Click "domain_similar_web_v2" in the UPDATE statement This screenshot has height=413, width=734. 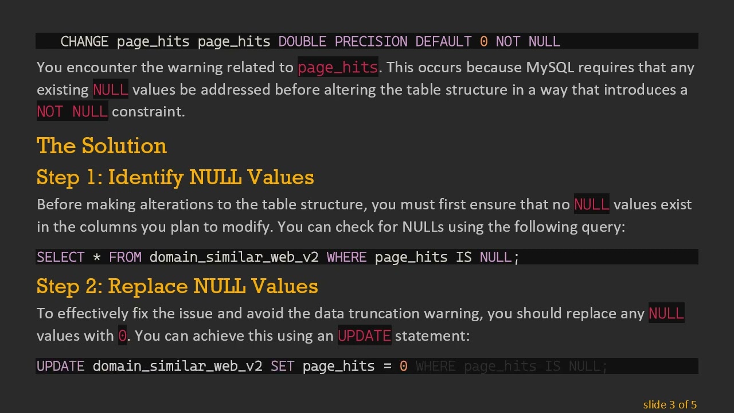coord(177,366)
